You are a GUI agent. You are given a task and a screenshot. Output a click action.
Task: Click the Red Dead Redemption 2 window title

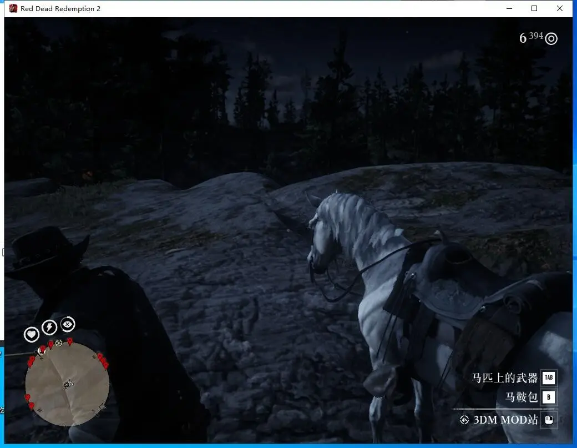click(x=60, y=8)
